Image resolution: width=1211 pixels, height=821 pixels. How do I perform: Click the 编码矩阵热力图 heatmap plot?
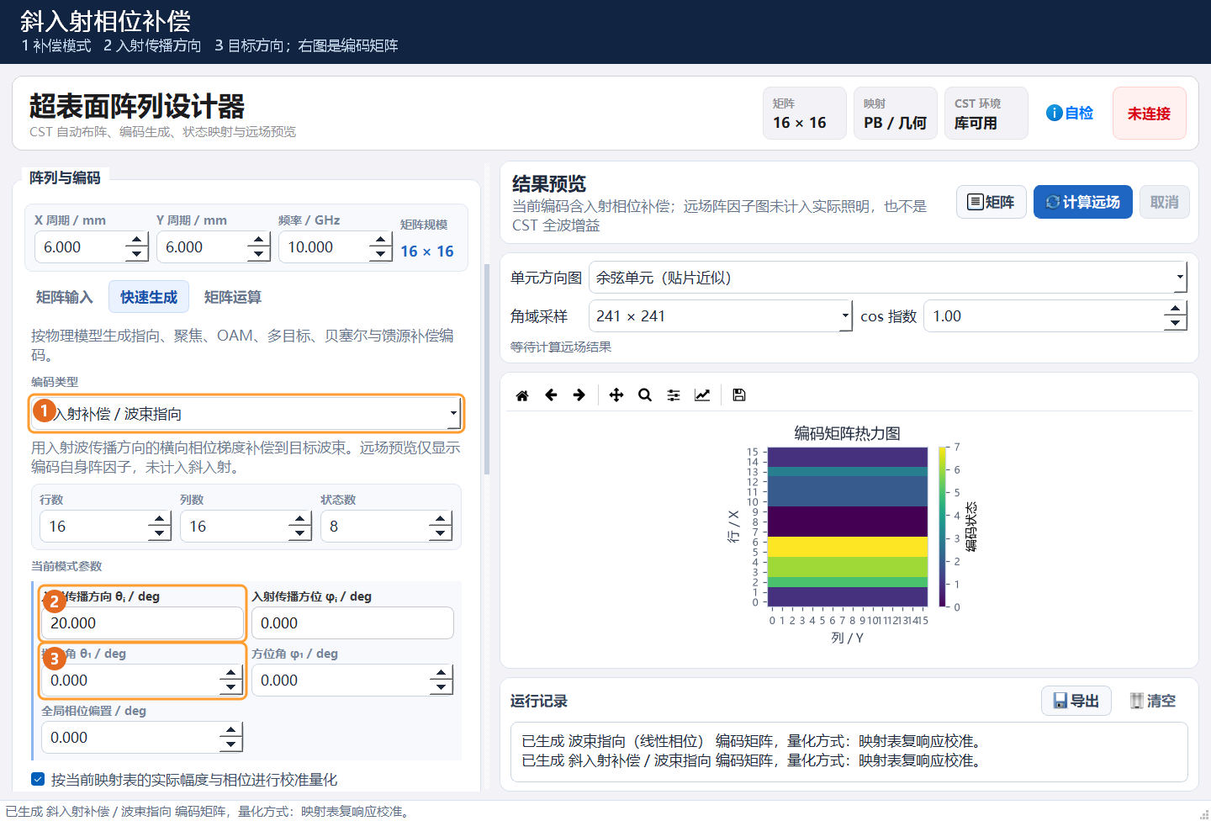coord(848,527)
